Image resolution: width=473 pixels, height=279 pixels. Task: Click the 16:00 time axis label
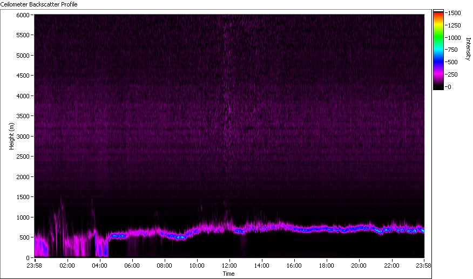point(294,266)
